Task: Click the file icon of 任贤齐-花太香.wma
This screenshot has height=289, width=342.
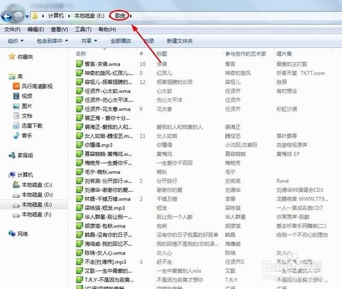Action: [x=79, y=109]
